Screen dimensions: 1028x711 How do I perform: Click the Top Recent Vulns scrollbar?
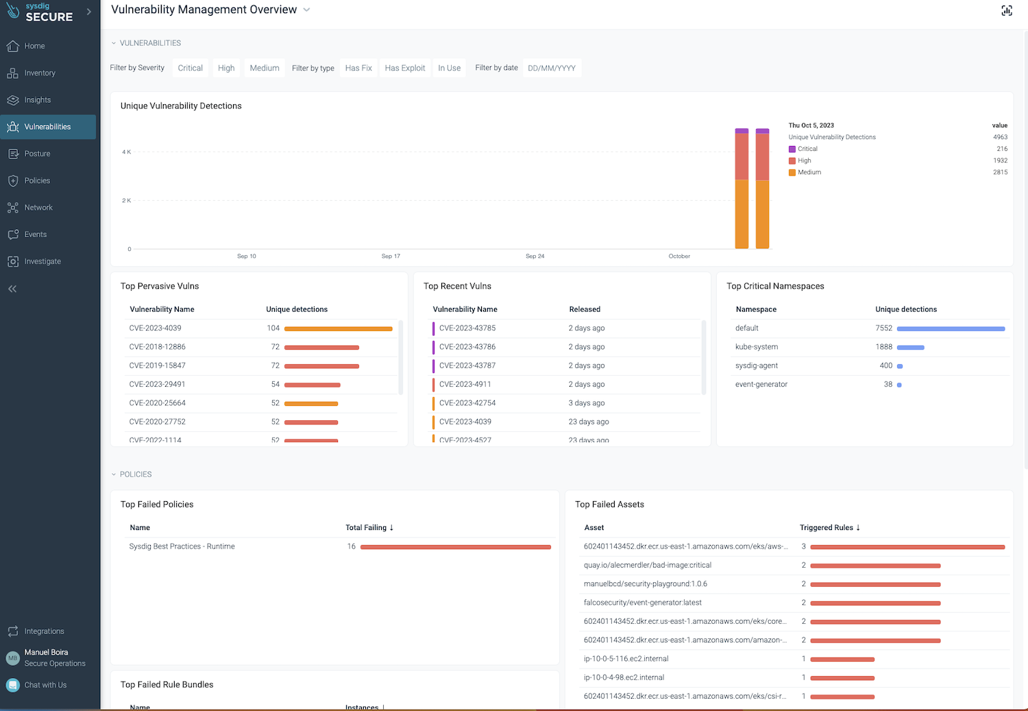704,357
